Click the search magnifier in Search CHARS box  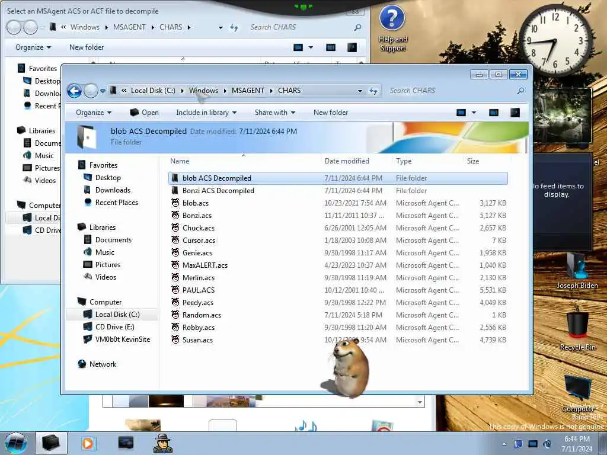pos(521,91)
